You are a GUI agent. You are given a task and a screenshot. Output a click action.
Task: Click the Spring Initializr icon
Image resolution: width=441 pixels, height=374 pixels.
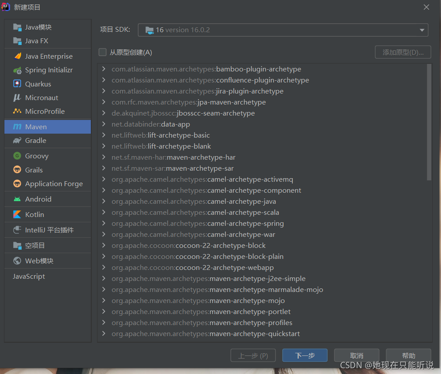[18, 70]
